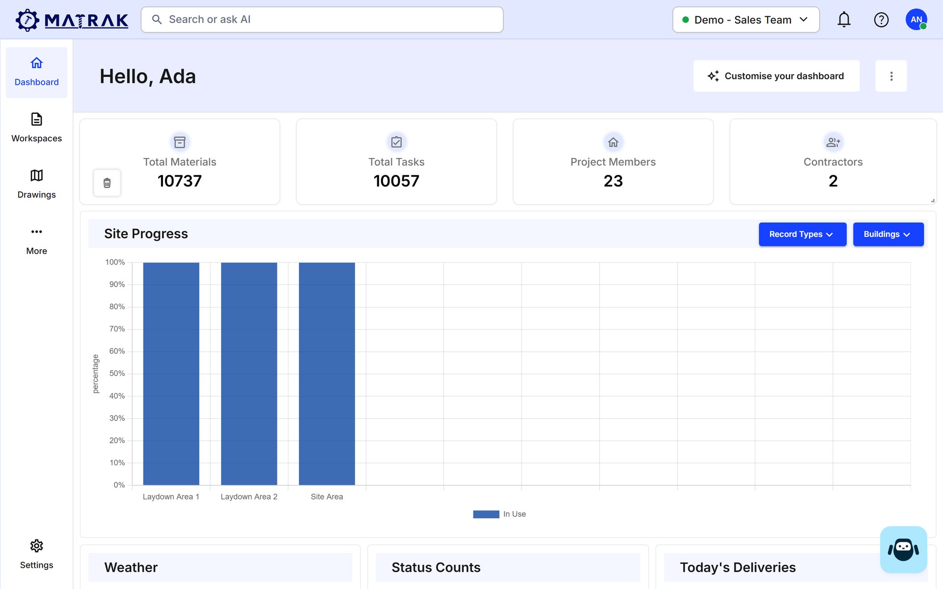
Task: Open the More sidebar menu
Action: 37,241
